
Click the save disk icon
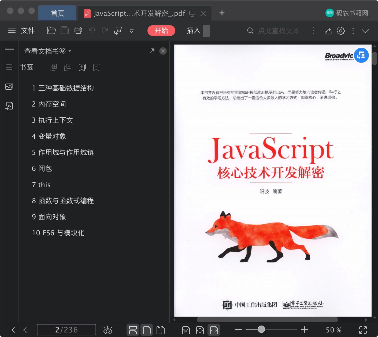65,31
